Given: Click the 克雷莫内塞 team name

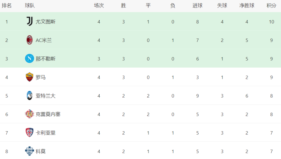Looking at the screenshot, I should pyautogui.click(x=48, y=114).
